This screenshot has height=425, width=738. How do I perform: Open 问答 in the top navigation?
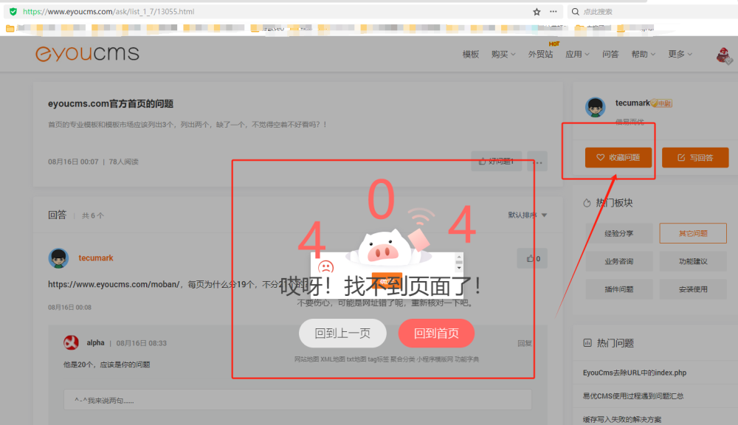610,55
